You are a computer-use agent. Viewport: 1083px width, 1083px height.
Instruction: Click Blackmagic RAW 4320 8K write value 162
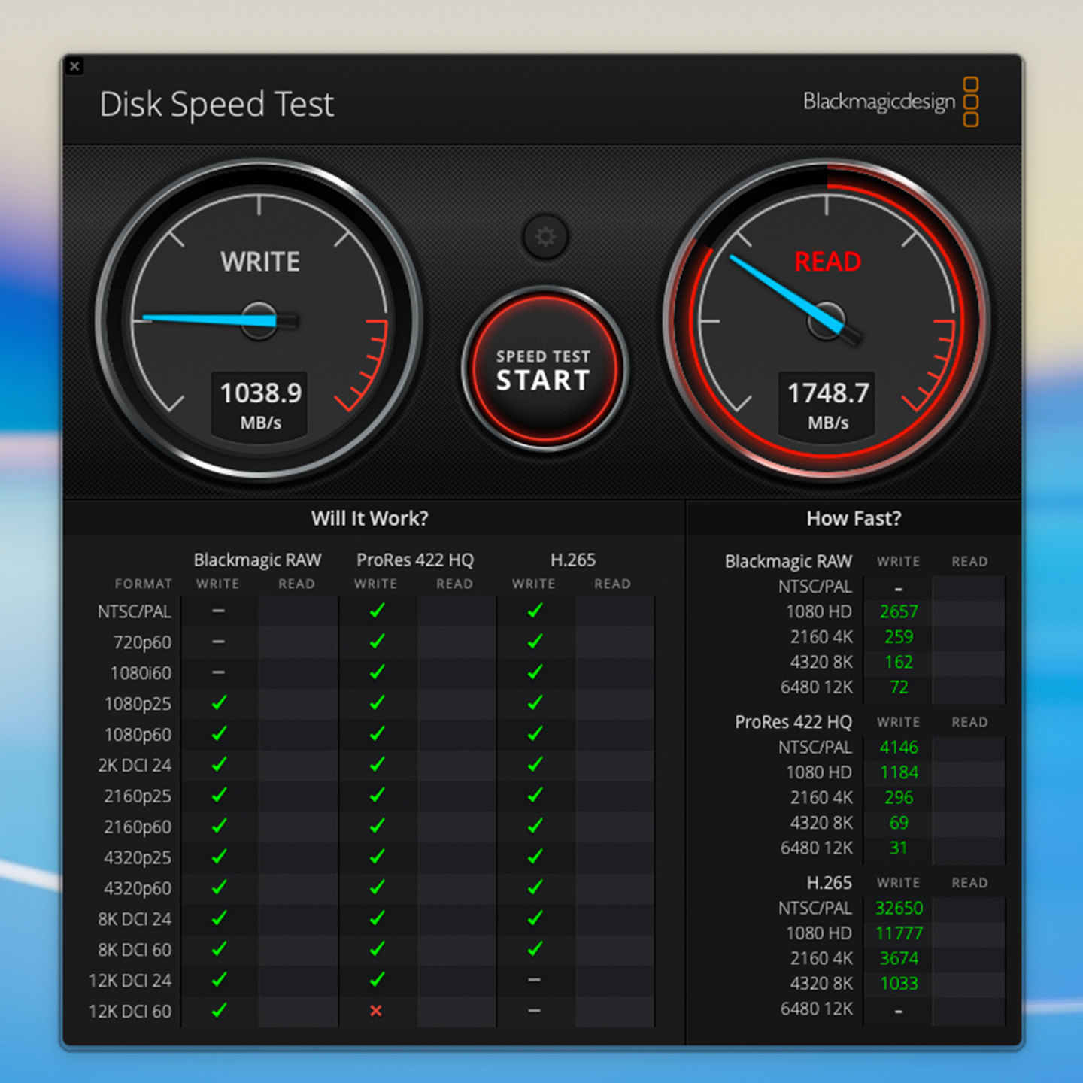pos(899,662)
